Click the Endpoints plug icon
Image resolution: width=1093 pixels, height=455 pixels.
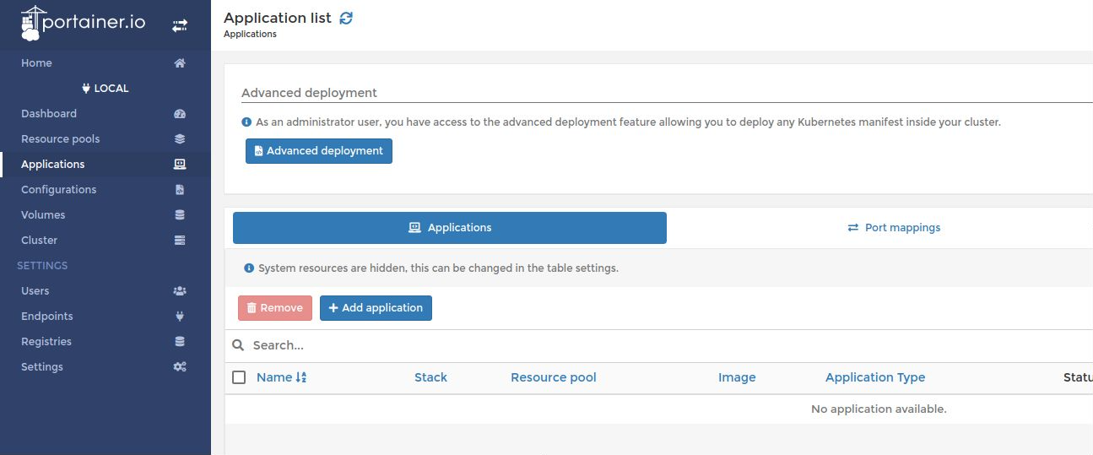click(180, 317)
